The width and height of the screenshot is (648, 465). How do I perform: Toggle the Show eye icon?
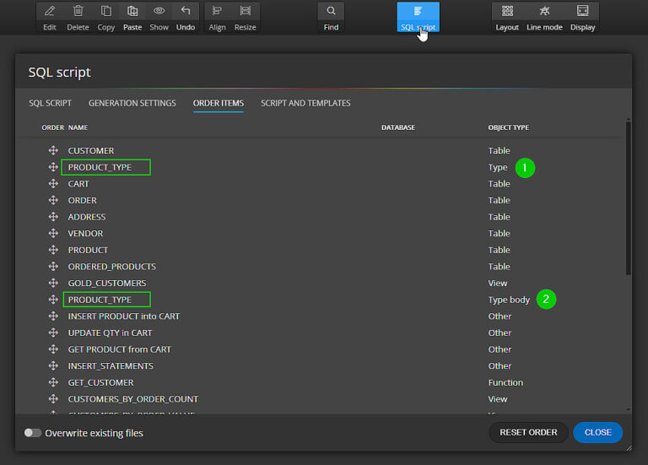click(159, 12)
